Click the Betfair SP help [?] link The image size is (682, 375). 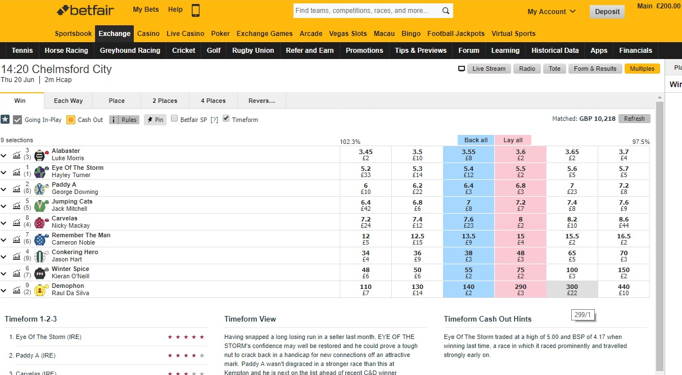(214, 120)
